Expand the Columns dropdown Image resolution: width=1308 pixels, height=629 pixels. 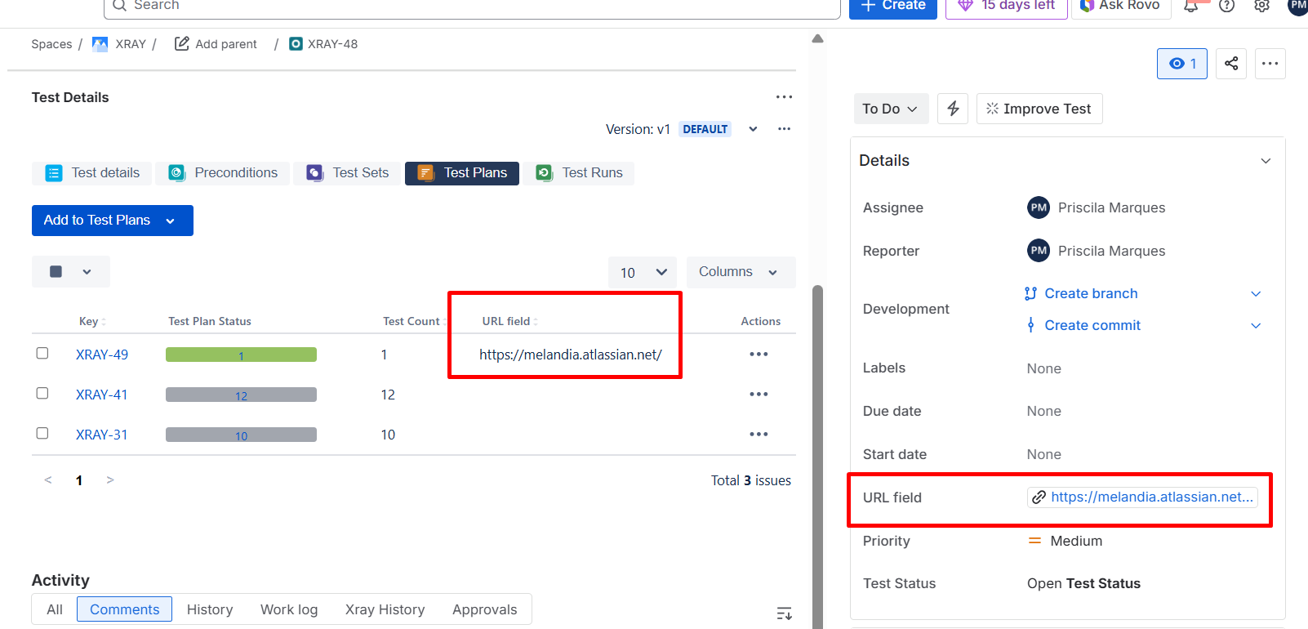point(740,272)
